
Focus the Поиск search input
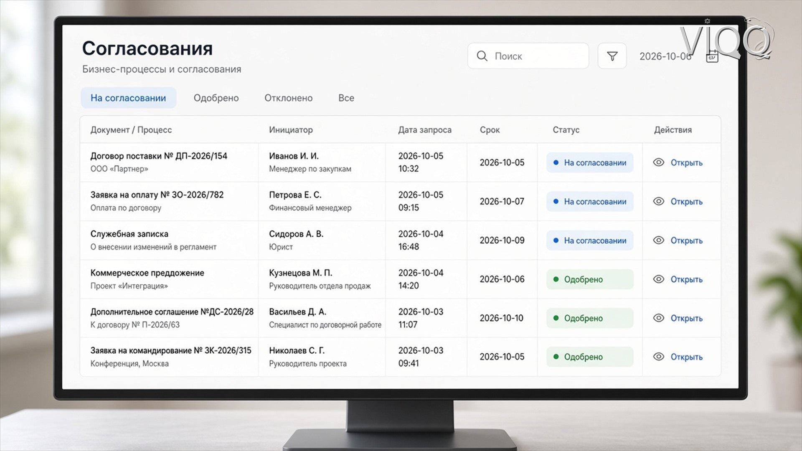[528, 56]
